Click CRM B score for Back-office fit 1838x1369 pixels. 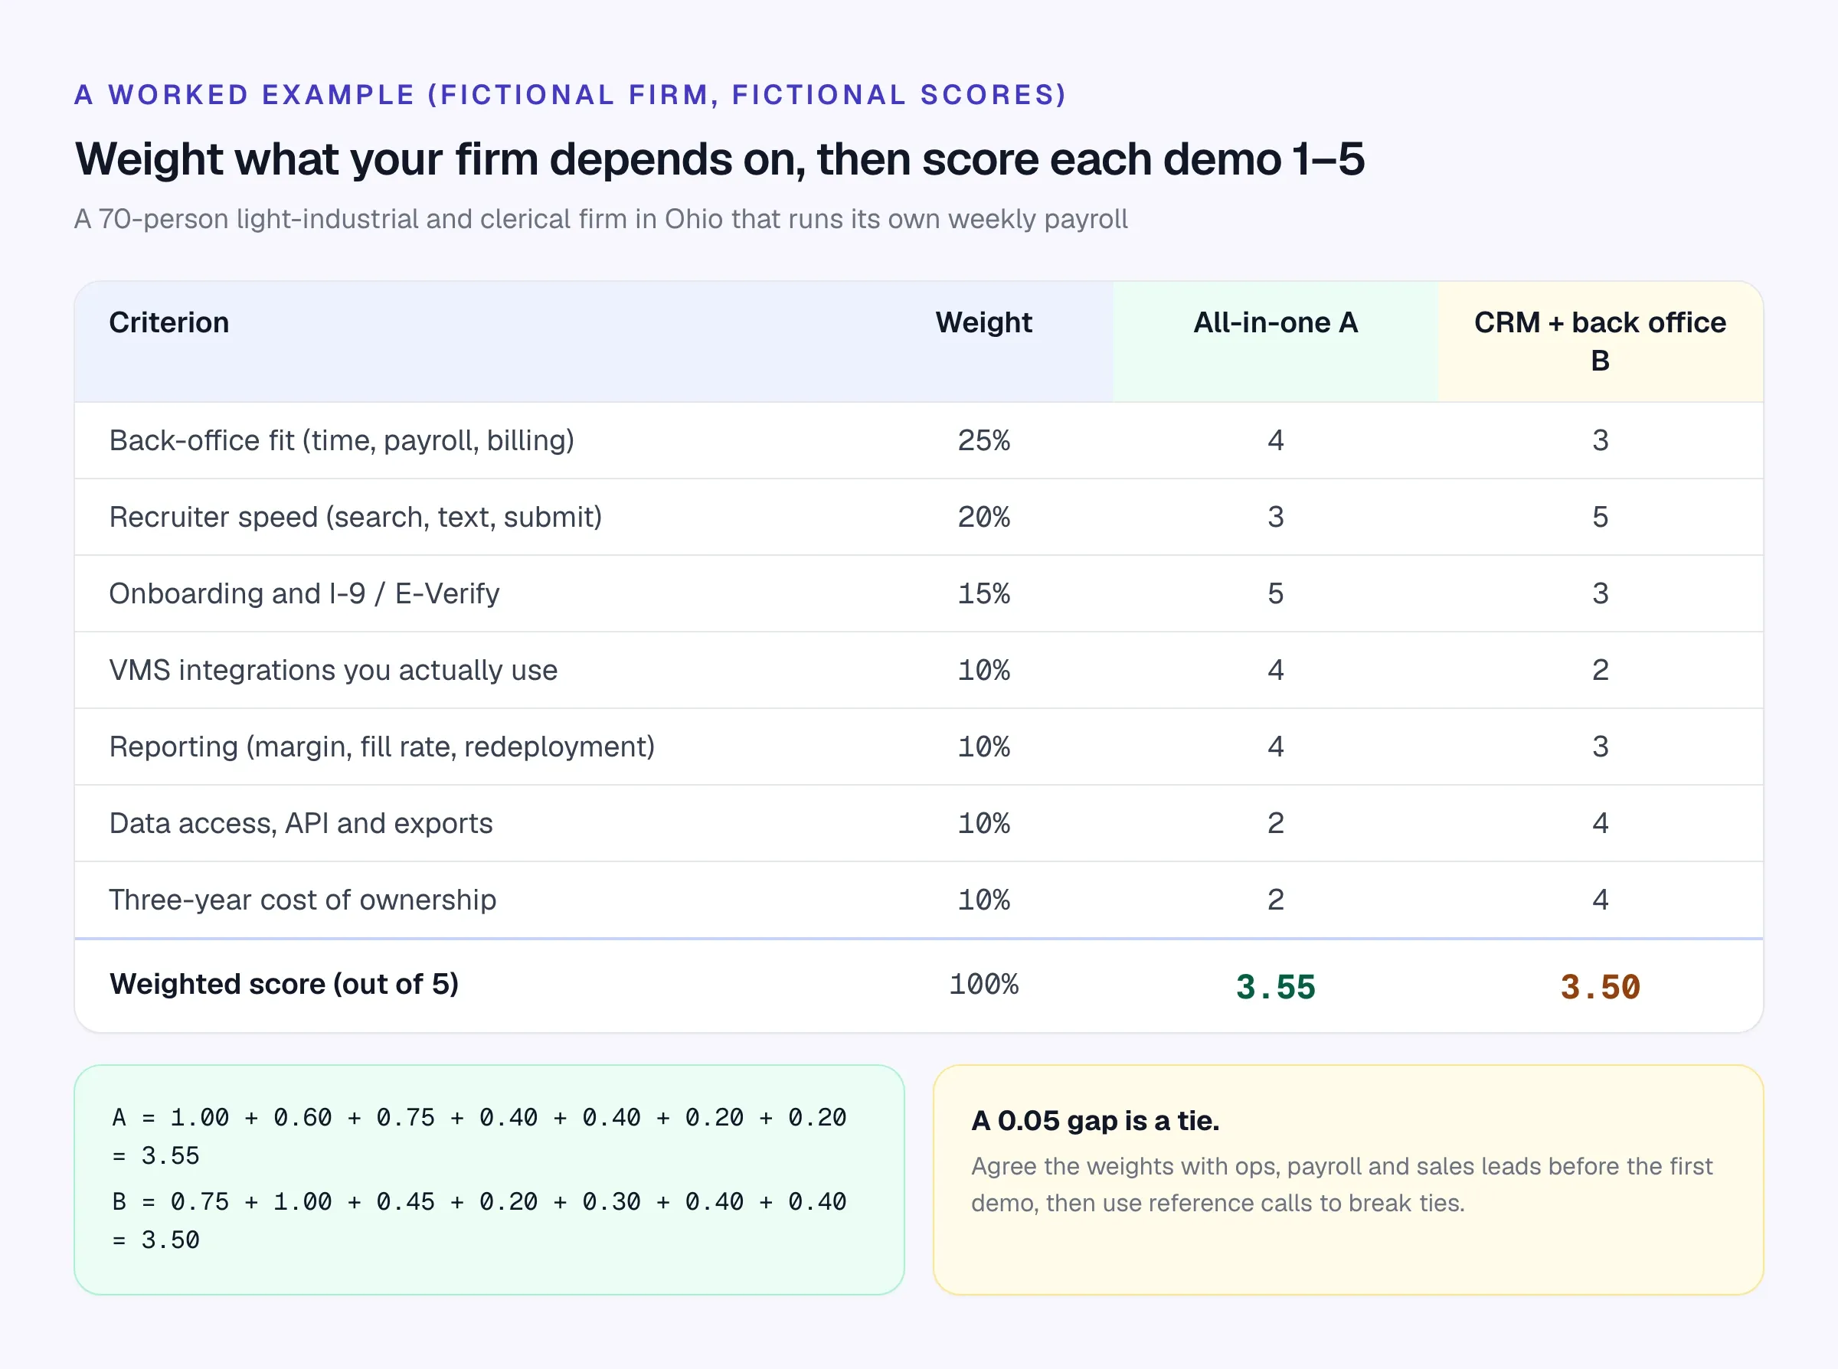click(1599, 440)
